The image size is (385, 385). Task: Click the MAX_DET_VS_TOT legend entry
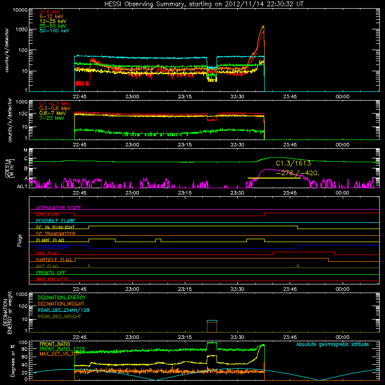pyautogui.click(x=59, y=354)
